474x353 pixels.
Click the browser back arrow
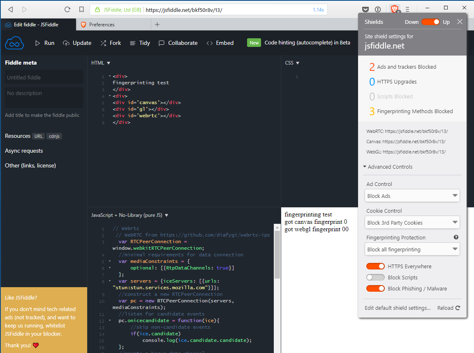11,9
